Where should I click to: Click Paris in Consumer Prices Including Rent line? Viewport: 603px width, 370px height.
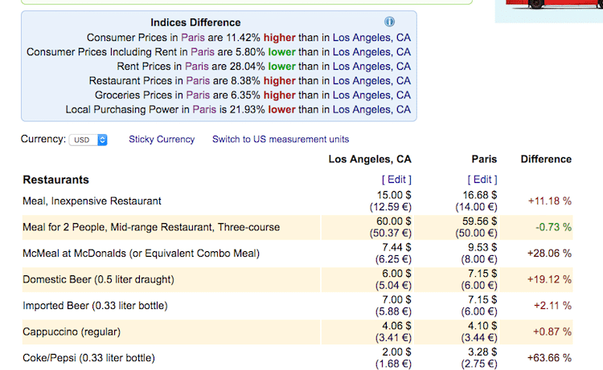203,52
